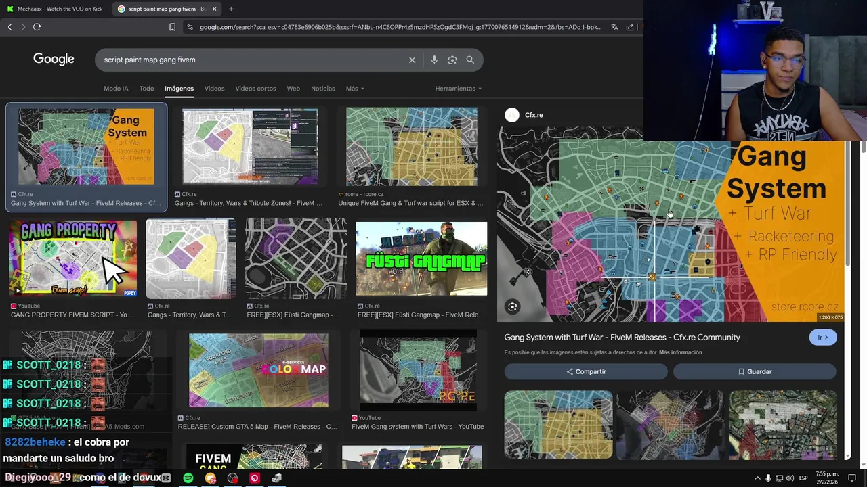Go back with the browser back arrow
867x487 pixels.
pyautogui.click(x=9, y=27)
